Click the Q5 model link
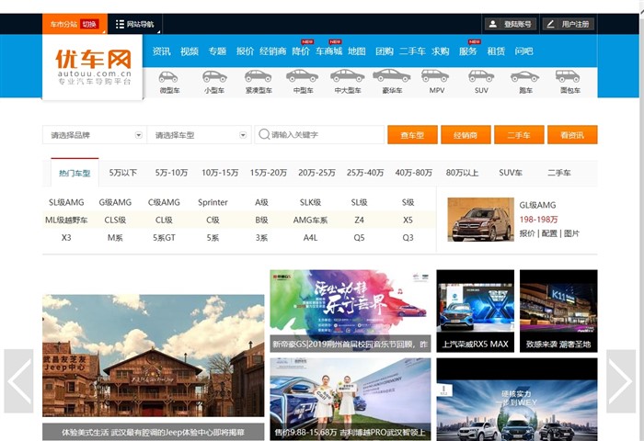This screenshot has height=441, width=644. pos(359,238)
